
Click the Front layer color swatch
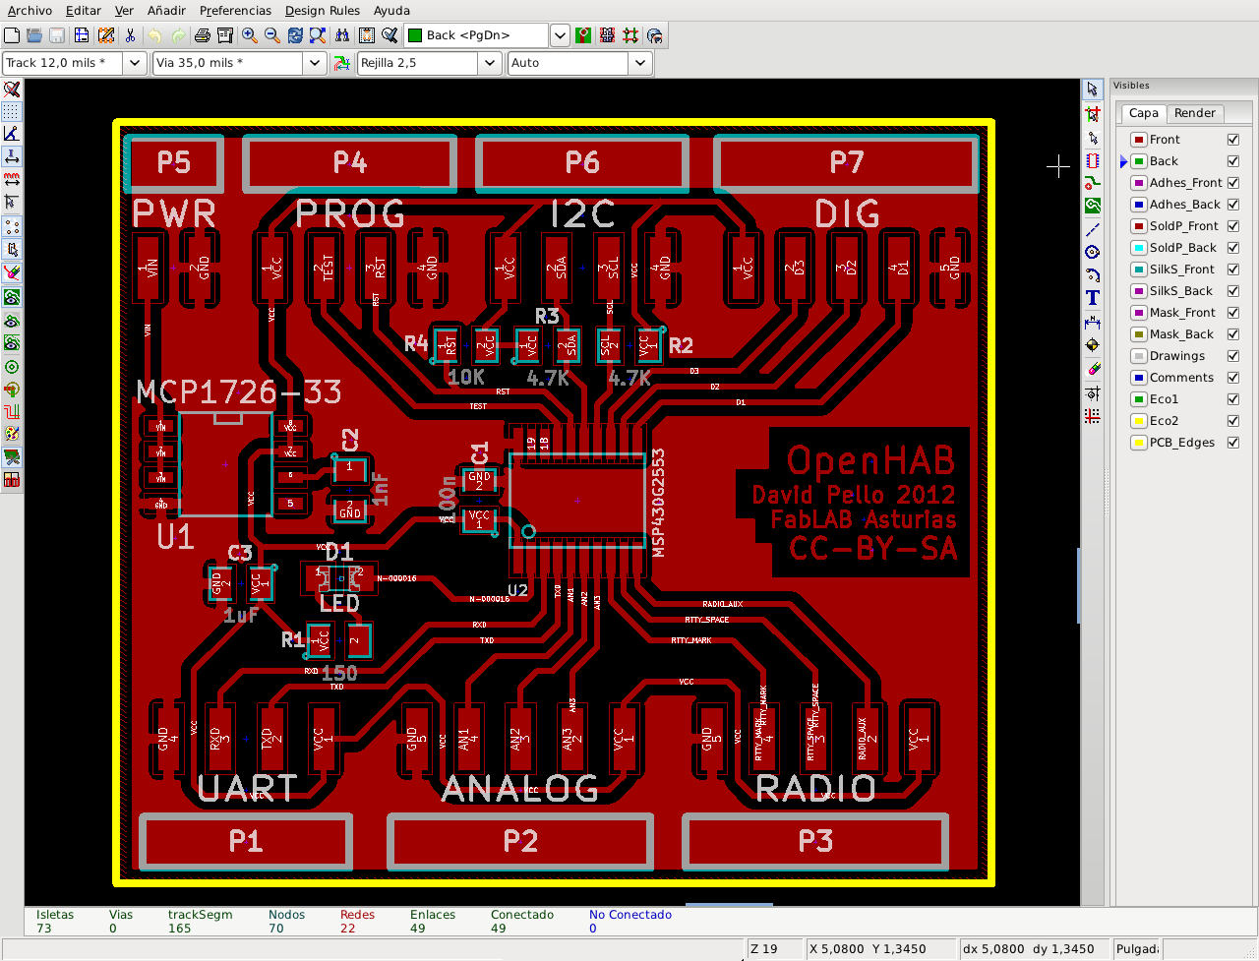[x=1138, y=140]
